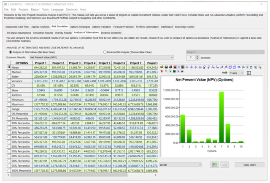Screen dimensions: 270x183
Task: Open the Y-axis dropdown
Action: [236, 73]
